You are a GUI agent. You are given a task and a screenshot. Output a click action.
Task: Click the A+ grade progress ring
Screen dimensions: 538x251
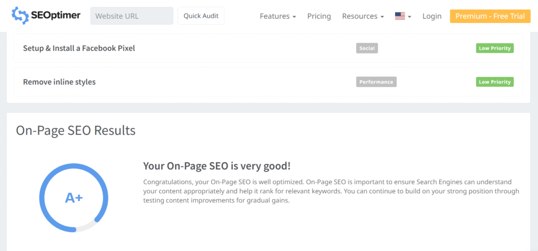[x=74, y=197]
